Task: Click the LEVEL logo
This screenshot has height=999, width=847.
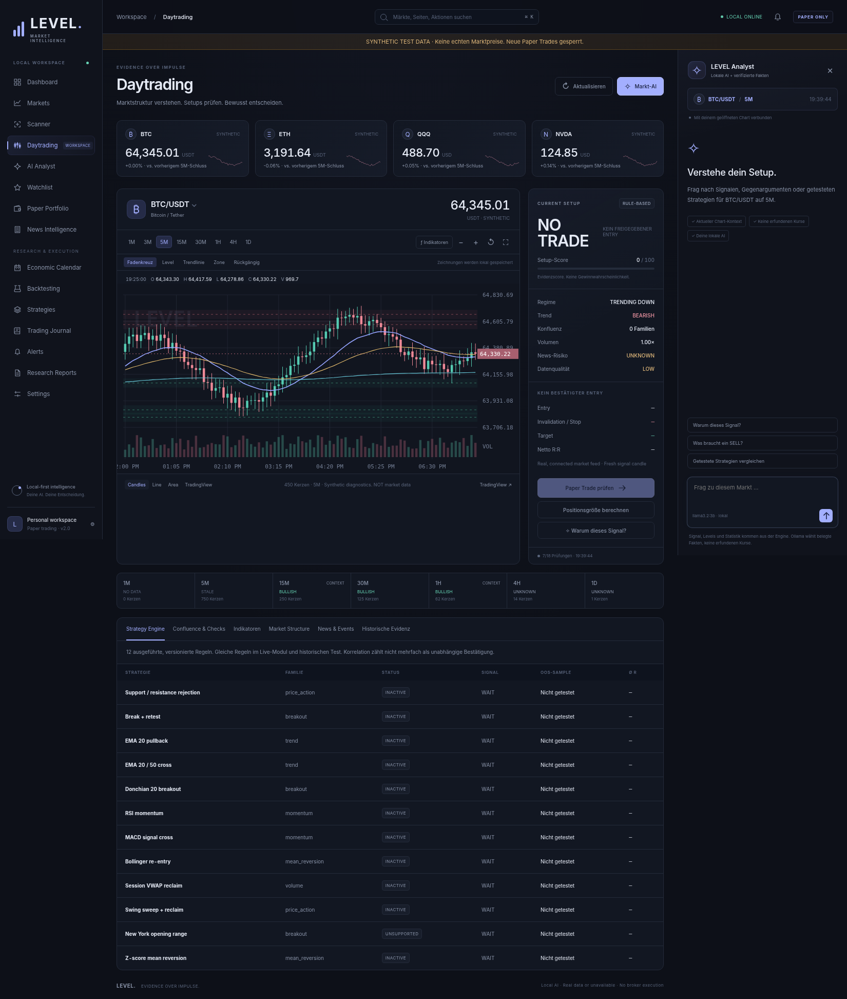Action: pos(47,29)
